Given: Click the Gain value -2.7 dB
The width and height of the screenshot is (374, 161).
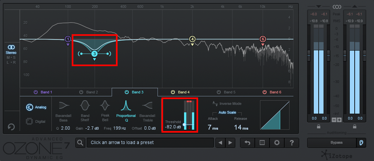Looking at the screenshot, I should pos(92,128).
